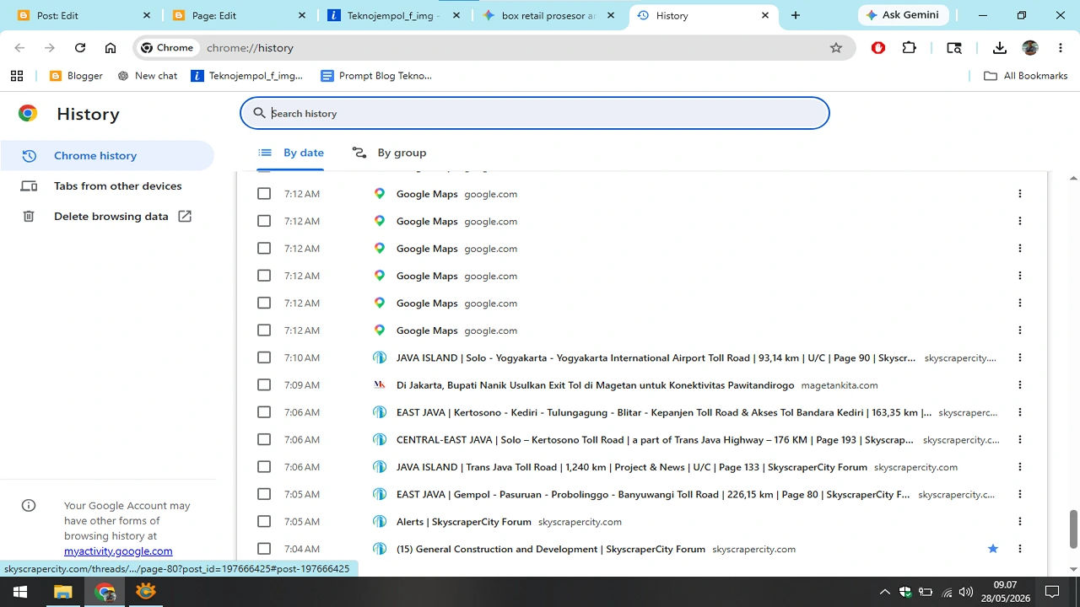Open three-dot menu for Trans Java Toll Road entry

pos(1019,467)
